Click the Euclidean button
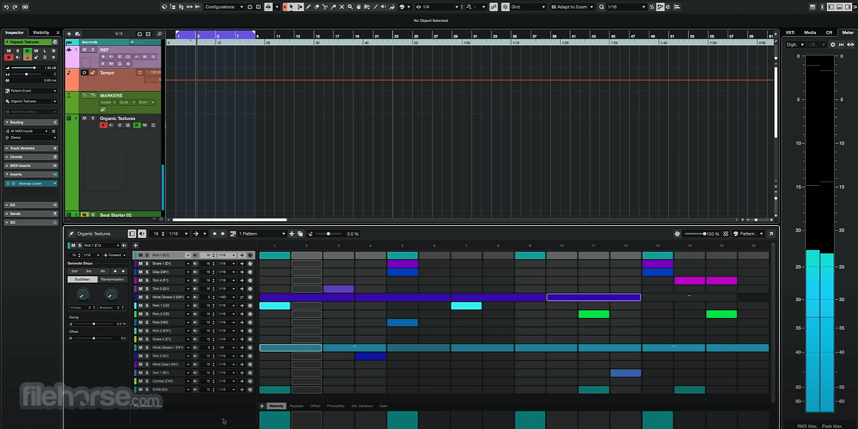Image resolution: width=858 pixels, height=429 pixels. click(x=83, y=279)
